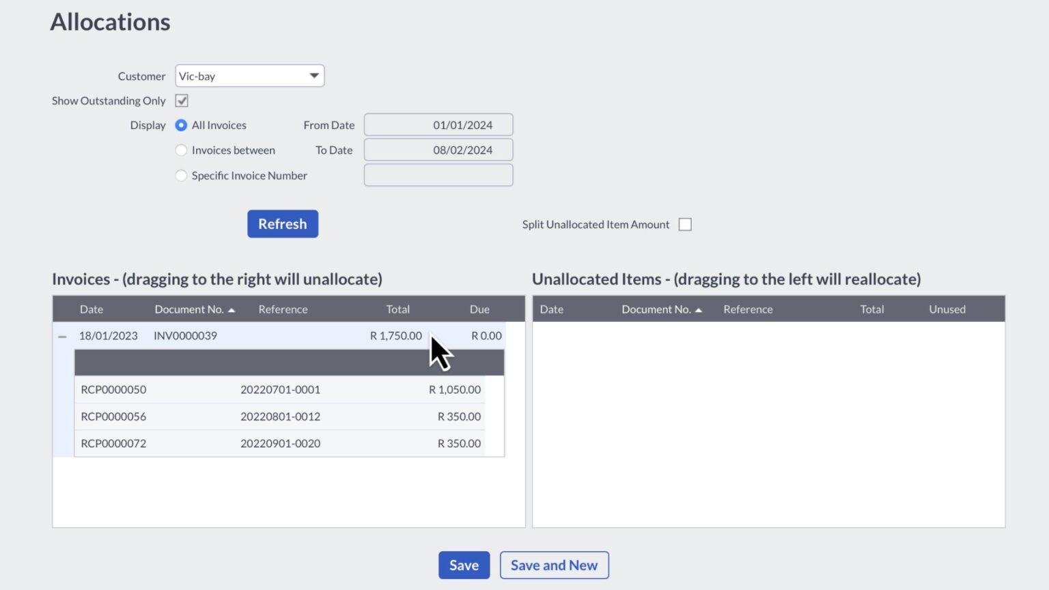Viewport: 1049px width, 590px height.
Task: Uncheck Show Outstanding Only
Action: (181, 100)
